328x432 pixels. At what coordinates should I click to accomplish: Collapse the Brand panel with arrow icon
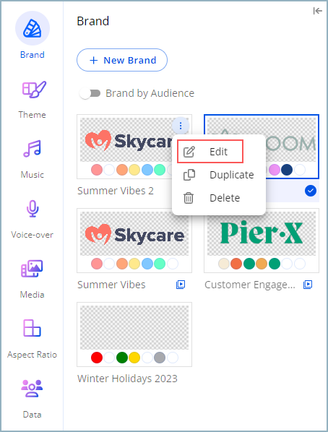click(318, 11)
